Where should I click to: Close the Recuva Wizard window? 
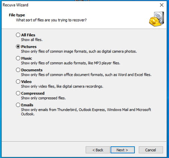[x=161, y=5]
